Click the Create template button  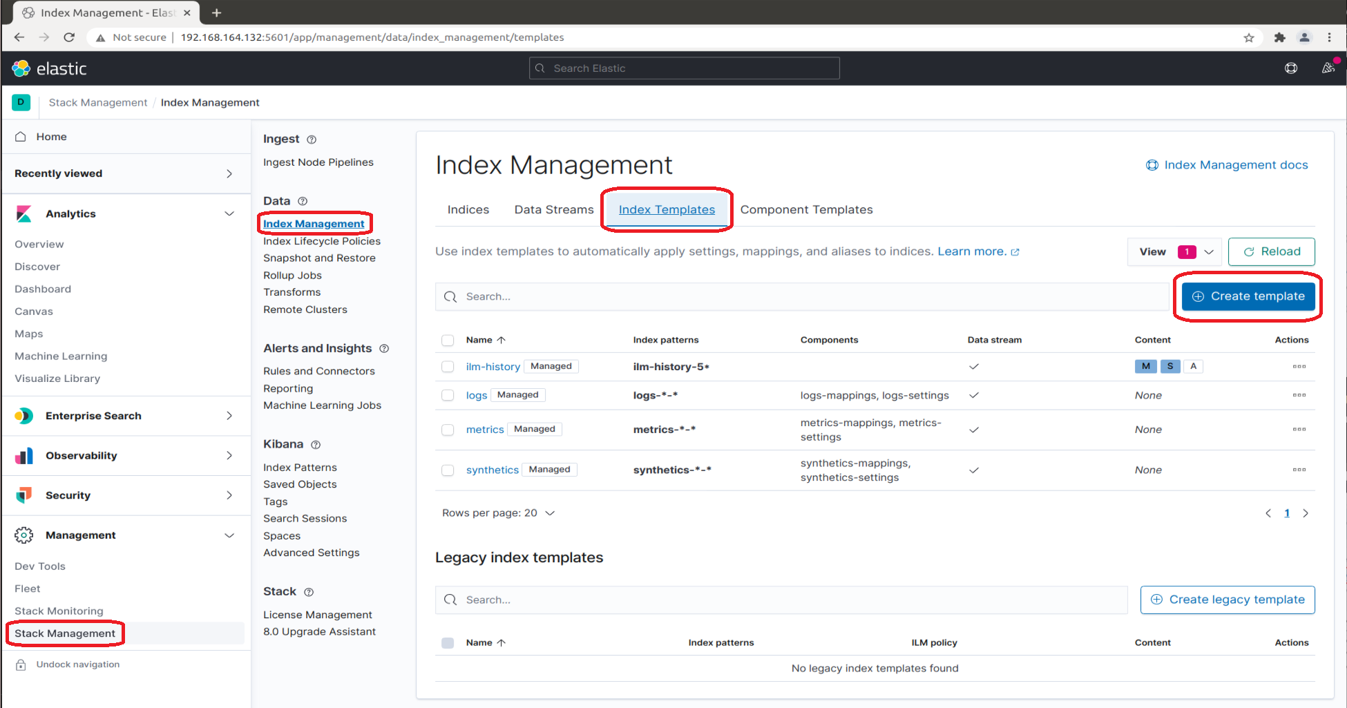pyautogui.click(x=1248, y=296)
